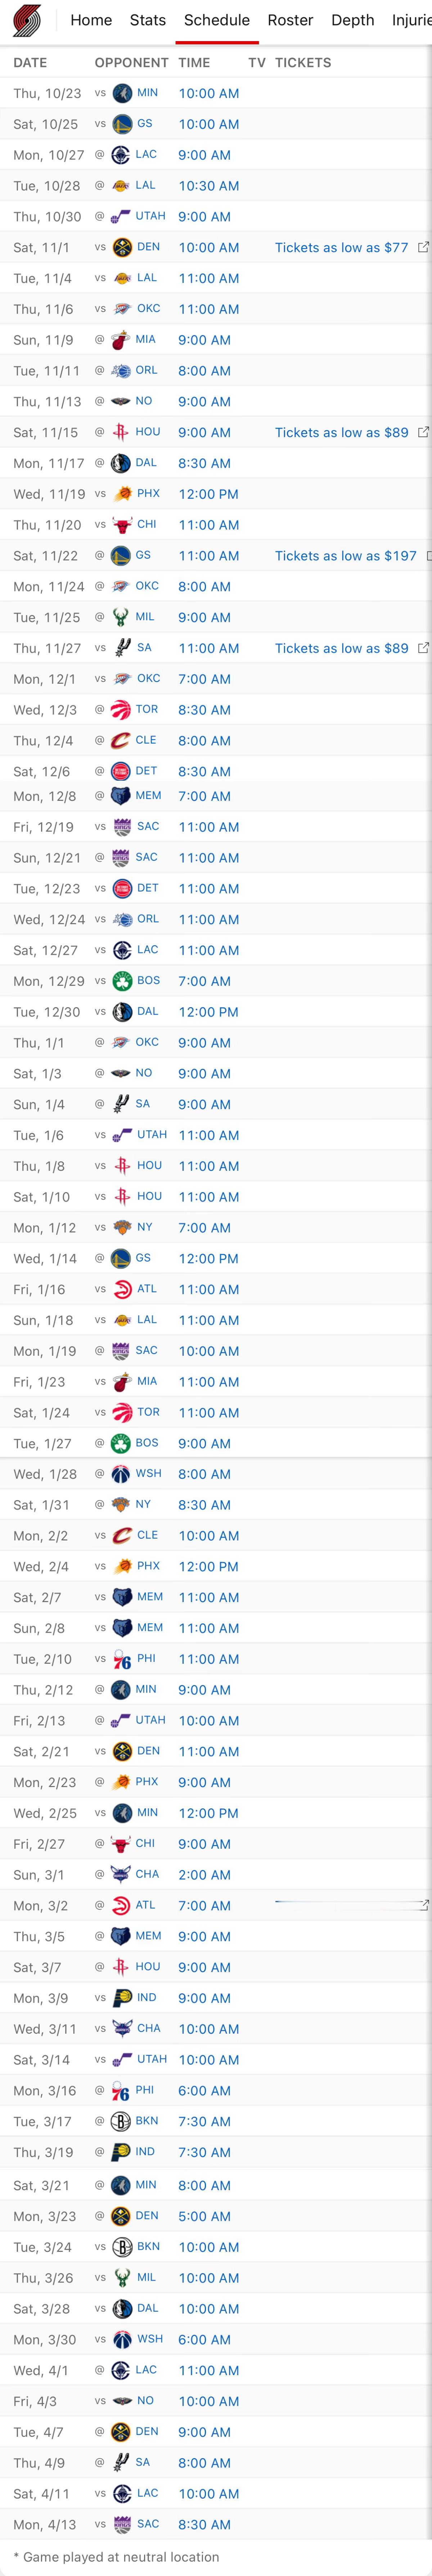Click the Nuggets logo on Sat, 11/1
This screenshot has width=432, height=2576.
coord(122,247)
